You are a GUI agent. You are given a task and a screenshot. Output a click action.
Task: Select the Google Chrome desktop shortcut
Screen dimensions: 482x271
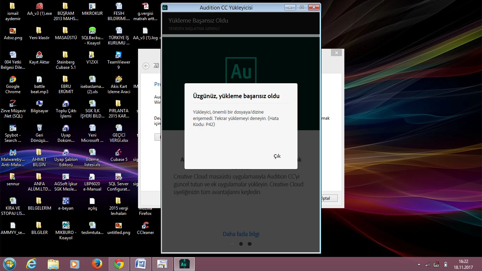coord(13,85)
